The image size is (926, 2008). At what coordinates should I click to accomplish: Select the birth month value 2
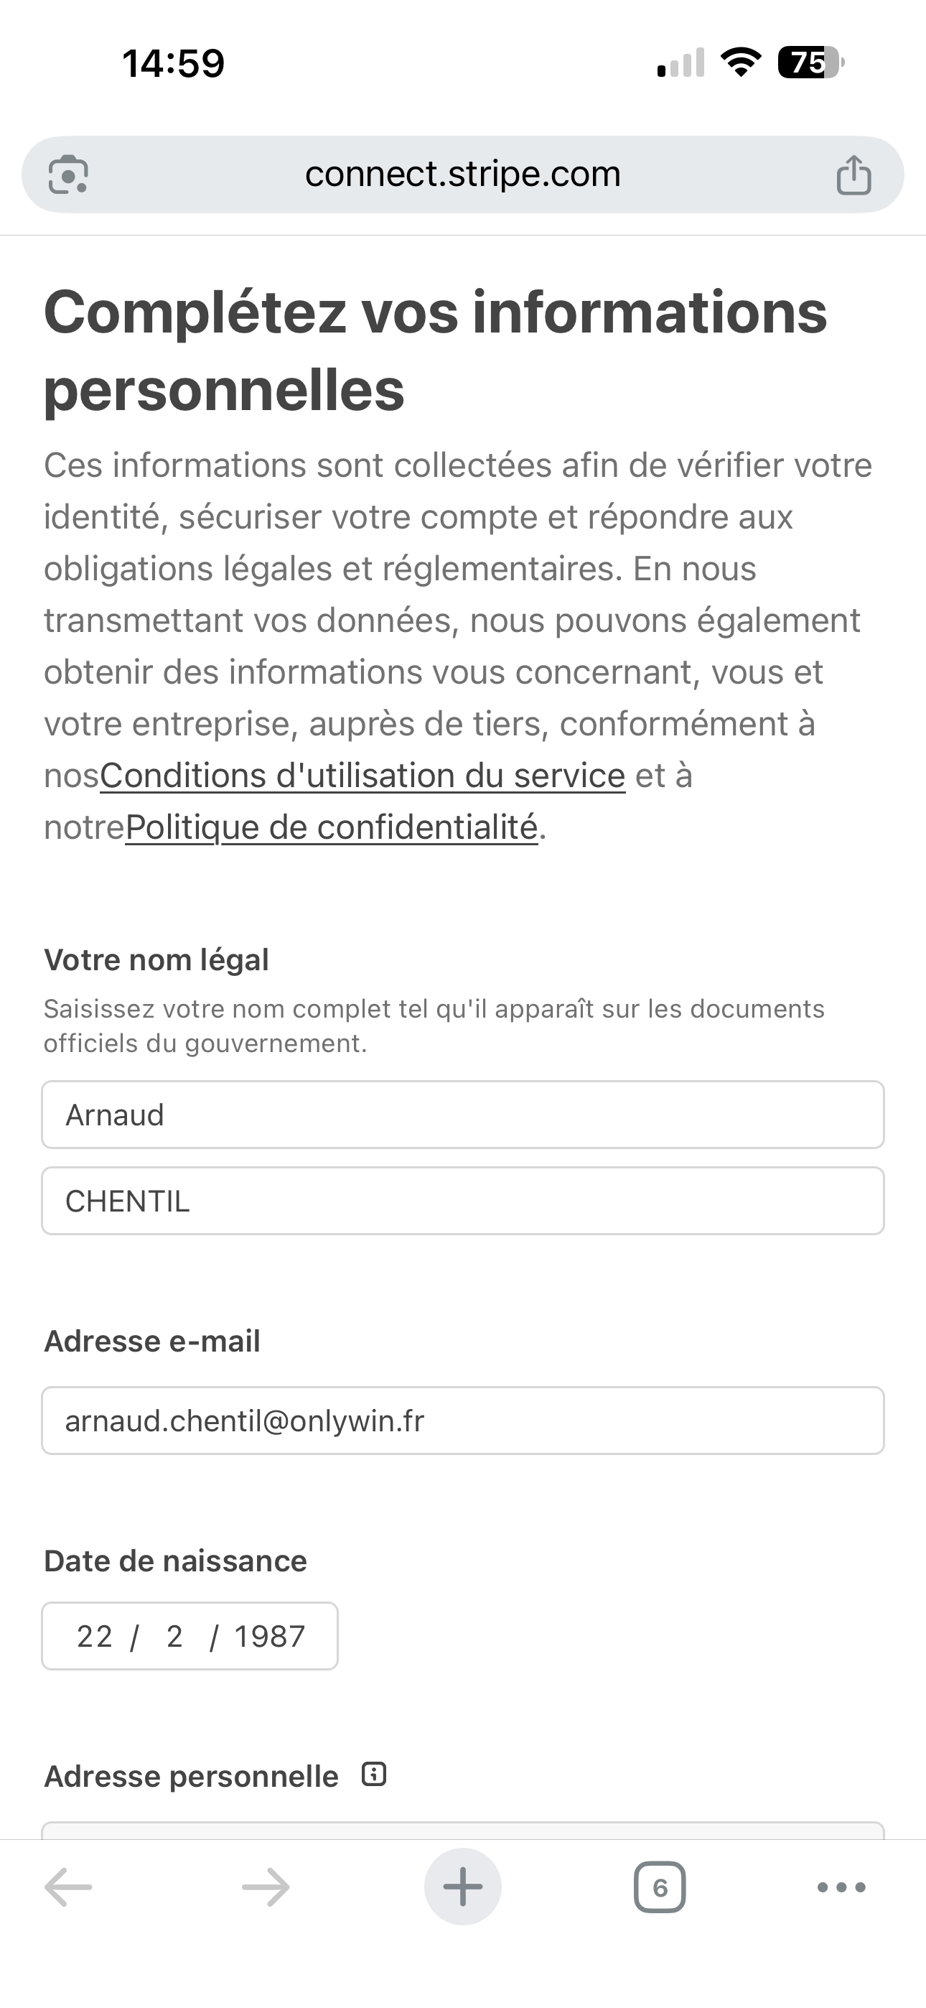174,1636
